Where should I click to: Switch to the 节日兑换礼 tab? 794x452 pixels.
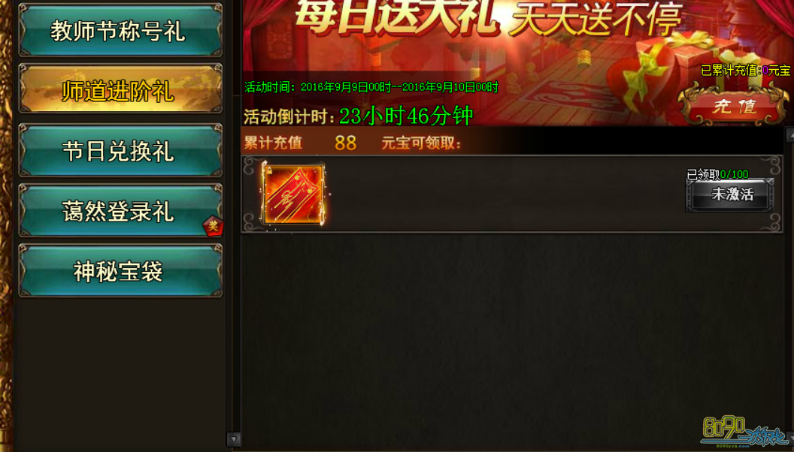[120, 150]
